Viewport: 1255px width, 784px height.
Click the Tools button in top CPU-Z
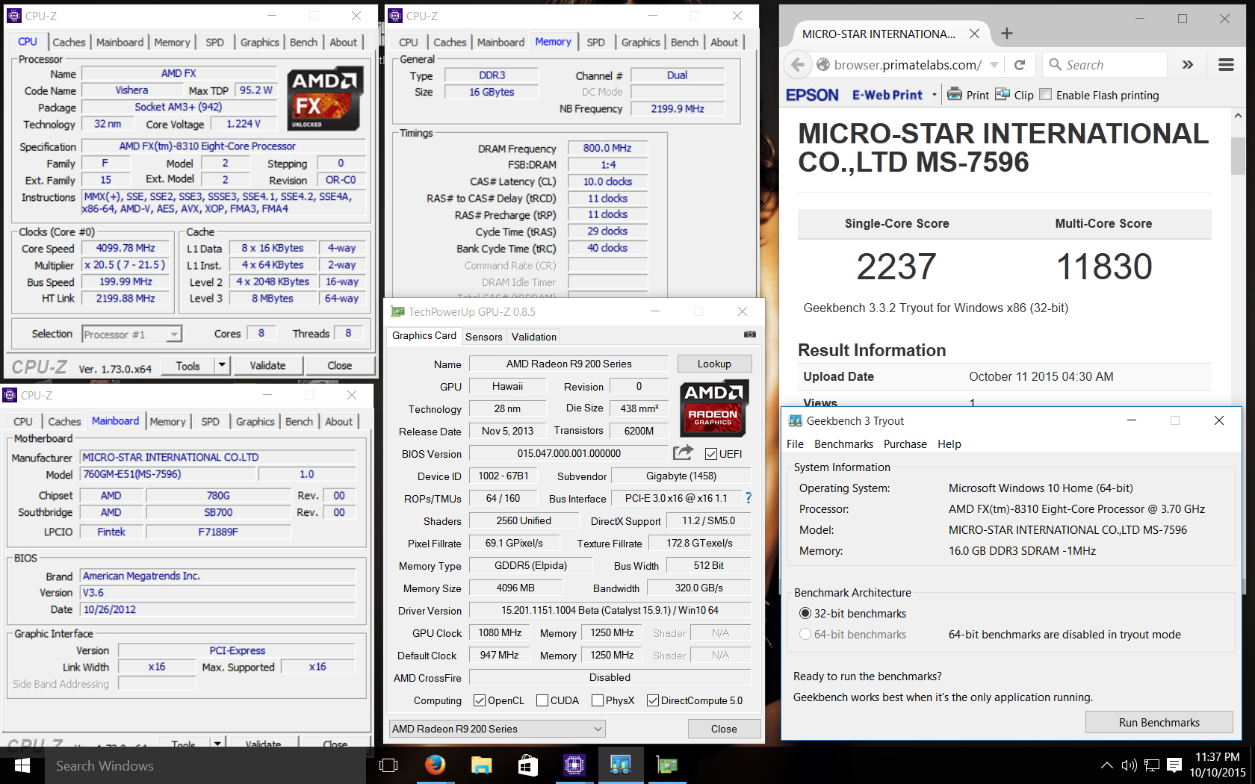[x=188, y=366]
